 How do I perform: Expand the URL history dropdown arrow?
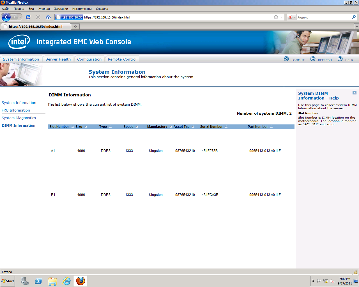pos(282,17)
